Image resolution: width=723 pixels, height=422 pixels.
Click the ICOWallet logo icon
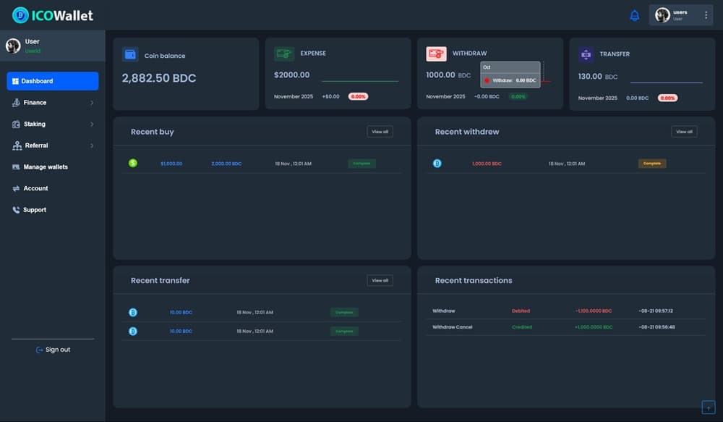click(x=20, y=14)
